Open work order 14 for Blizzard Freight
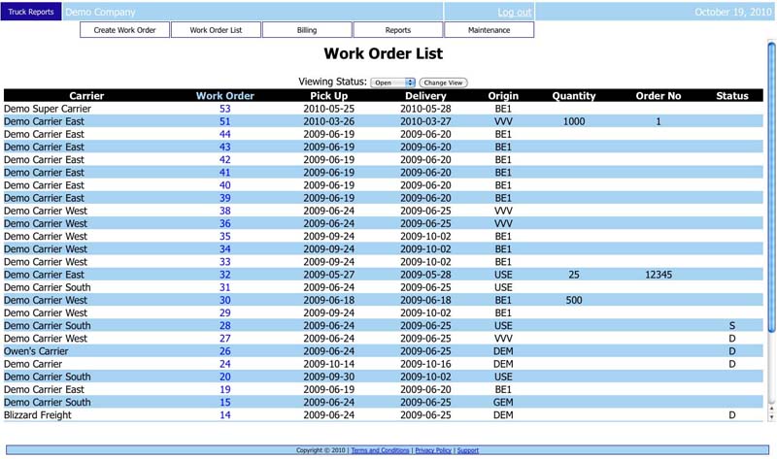The width and height of the screenshot is (777, 459). coord(225,415)
